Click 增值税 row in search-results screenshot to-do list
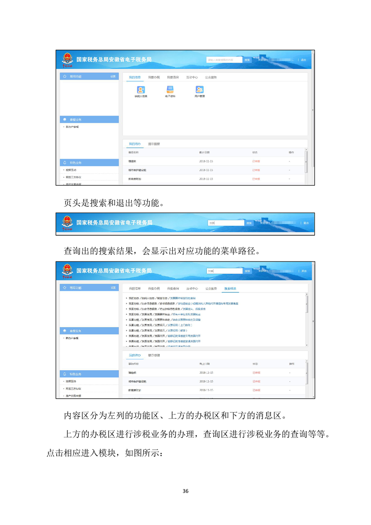The width and height of the screenshot is (371, 525). click(214, 372)
